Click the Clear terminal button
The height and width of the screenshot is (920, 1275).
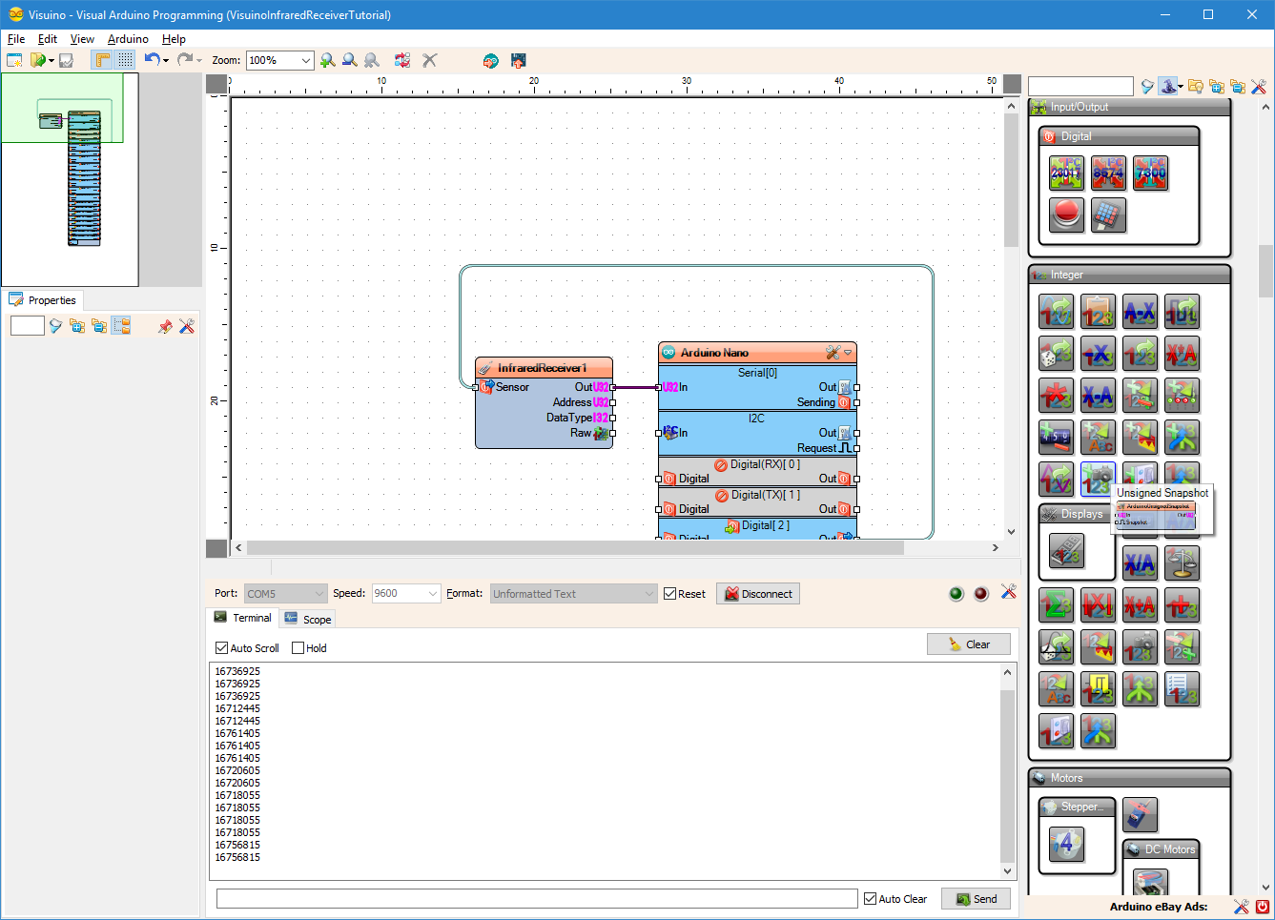pyautogui.click(x=969, y=644)
